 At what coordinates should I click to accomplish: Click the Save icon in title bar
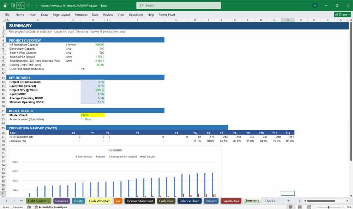(13, 5)
